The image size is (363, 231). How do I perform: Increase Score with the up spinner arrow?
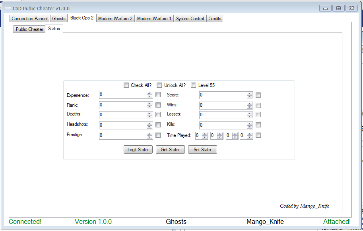click(x=250, y=94)
